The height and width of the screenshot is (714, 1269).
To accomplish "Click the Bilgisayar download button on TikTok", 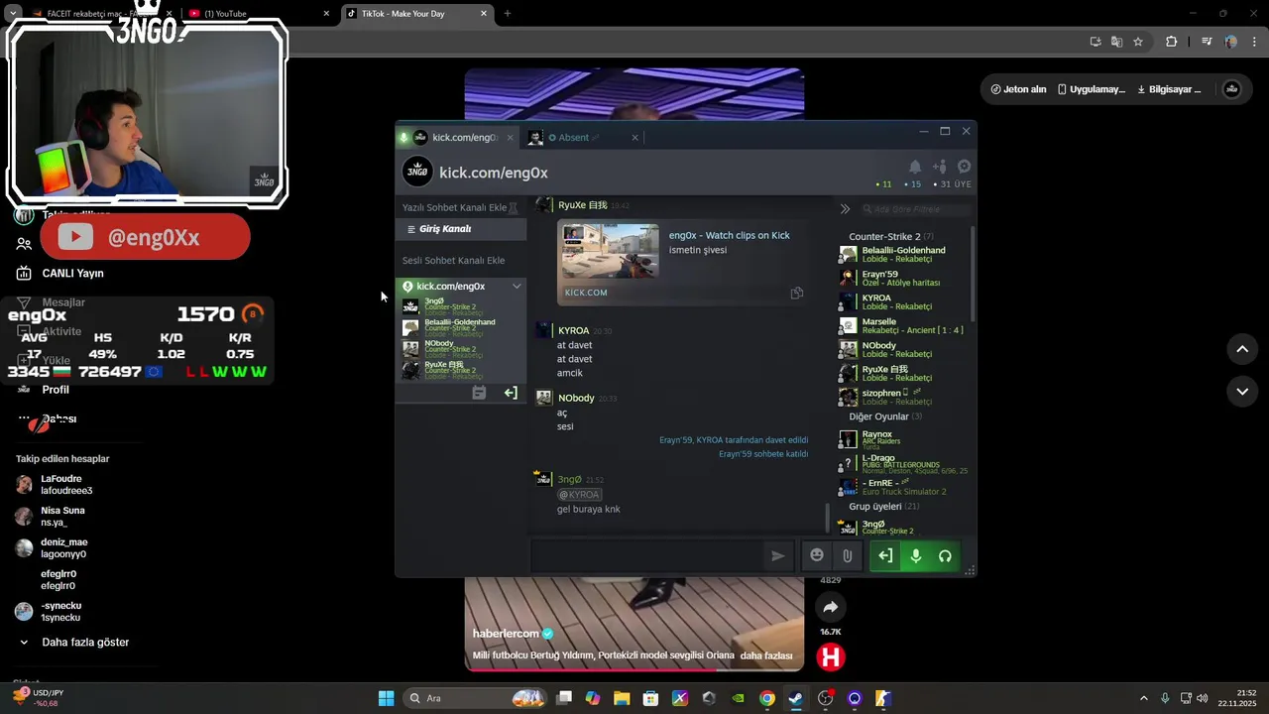I will tap(1169, 89).
